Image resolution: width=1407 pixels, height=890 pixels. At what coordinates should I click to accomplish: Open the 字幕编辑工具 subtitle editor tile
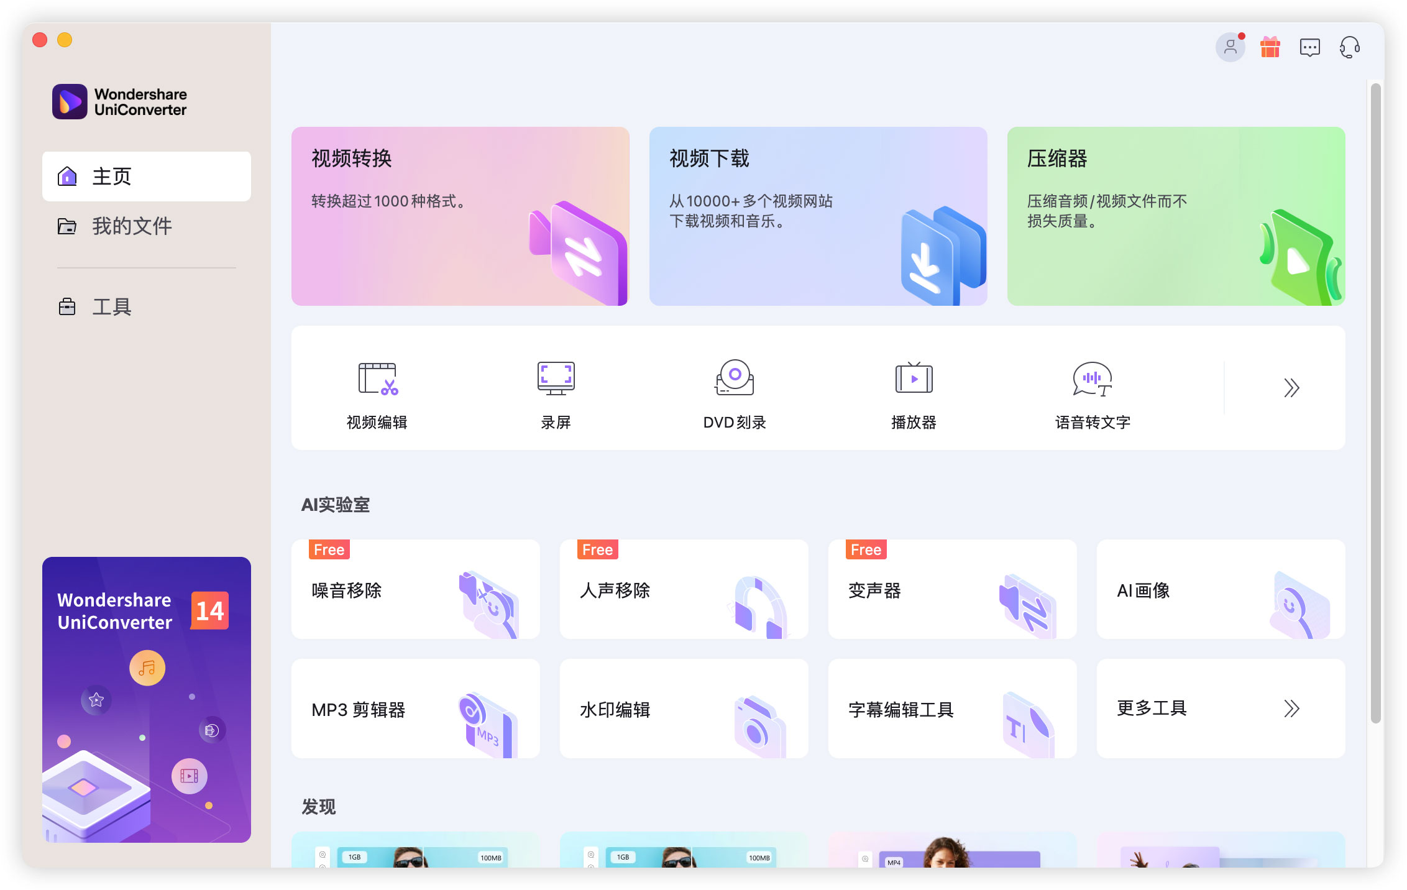tap(953, 709)
